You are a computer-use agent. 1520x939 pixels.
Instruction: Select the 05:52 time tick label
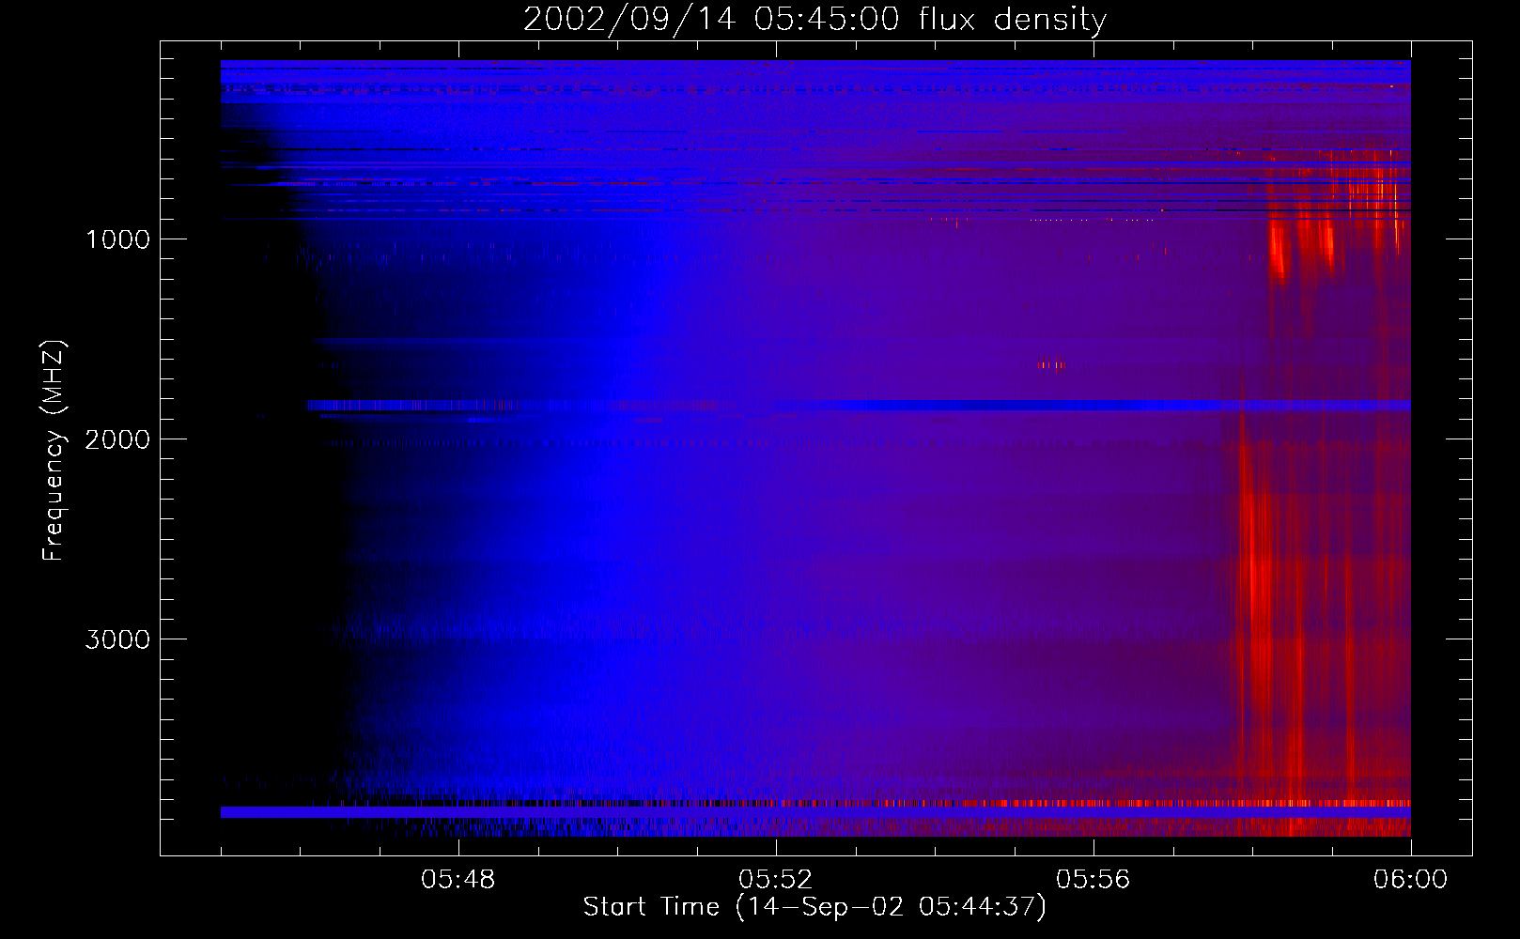[x=775, y=880]
